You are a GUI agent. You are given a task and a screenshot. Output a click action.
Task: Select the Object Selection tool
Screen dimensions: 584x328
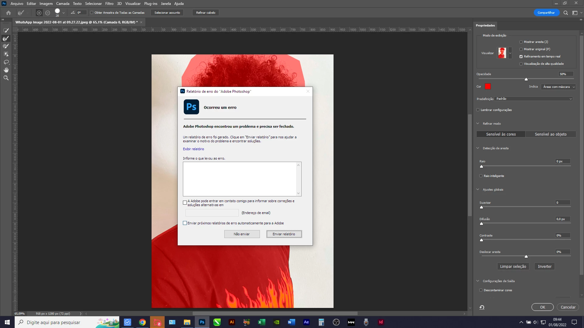click(6, 54)
